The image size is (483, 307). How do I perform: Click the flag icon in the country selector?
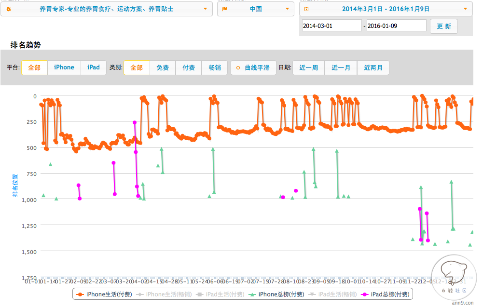click(225, 9)
